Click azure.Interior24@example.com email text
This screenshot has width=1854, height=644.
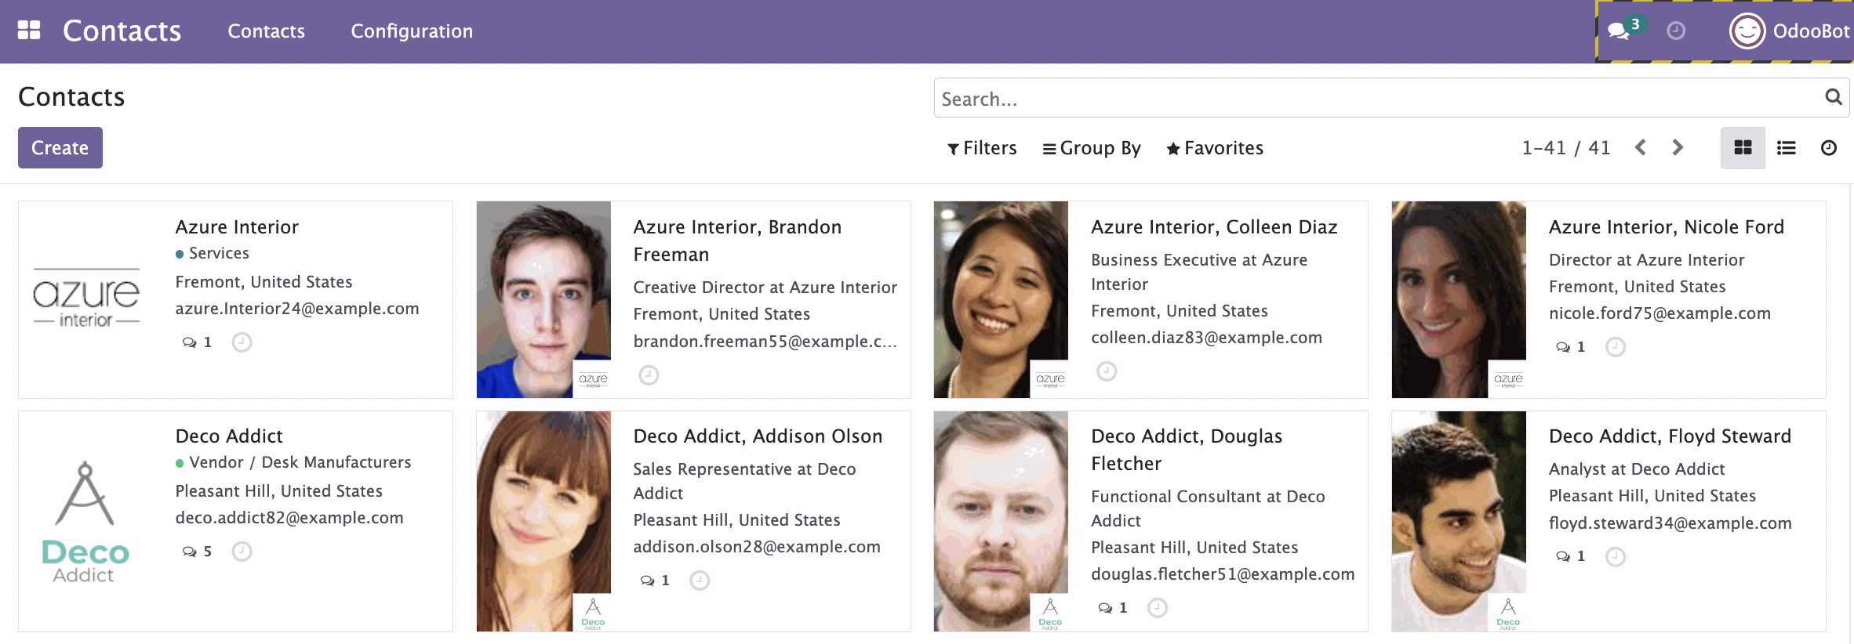click(x=297, y=309)
